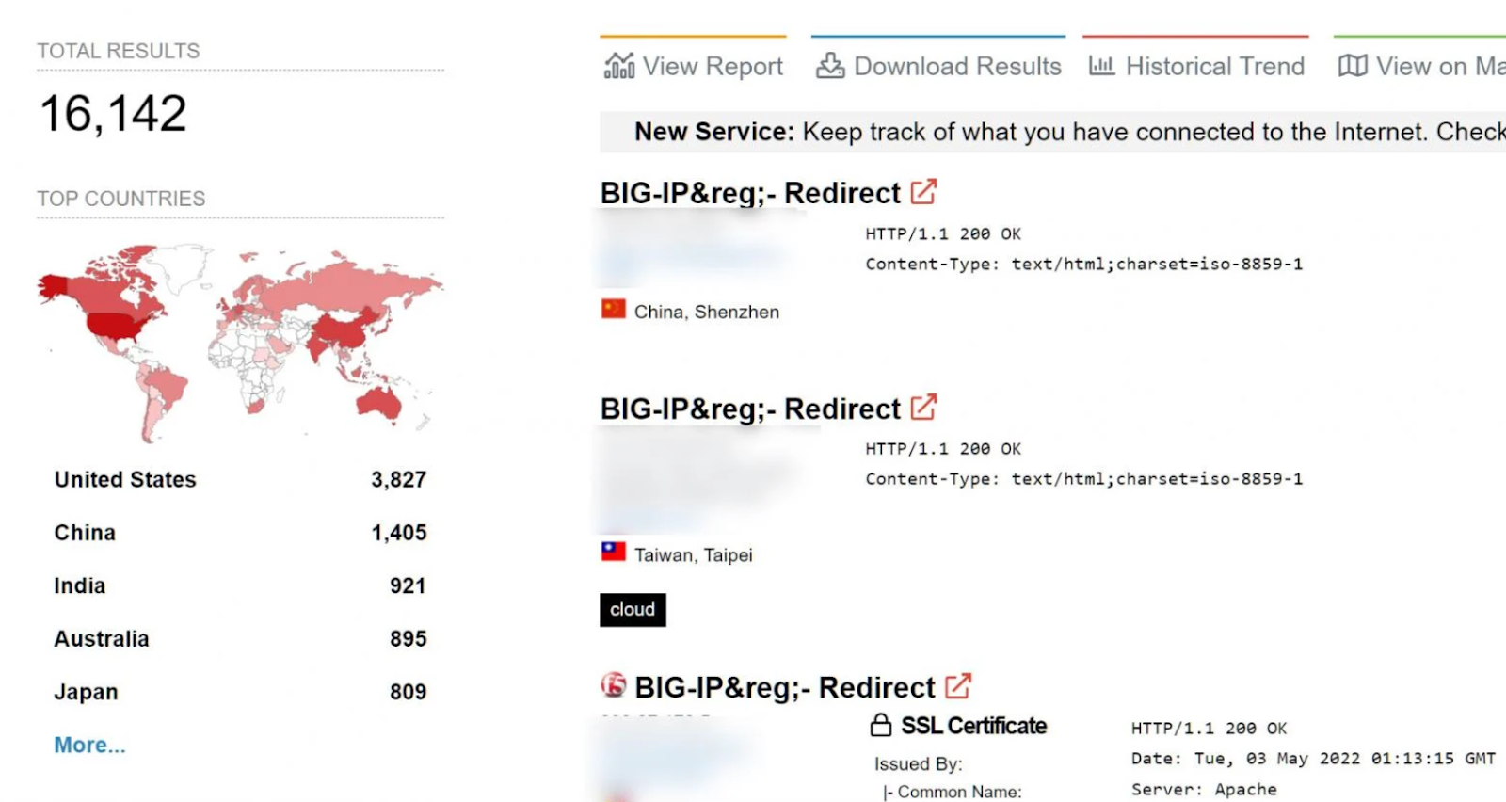Image resolution: width=1506 pixels, height=802 pixels.
Task: Open the View Report tab
Action: (x=694, y=66)
